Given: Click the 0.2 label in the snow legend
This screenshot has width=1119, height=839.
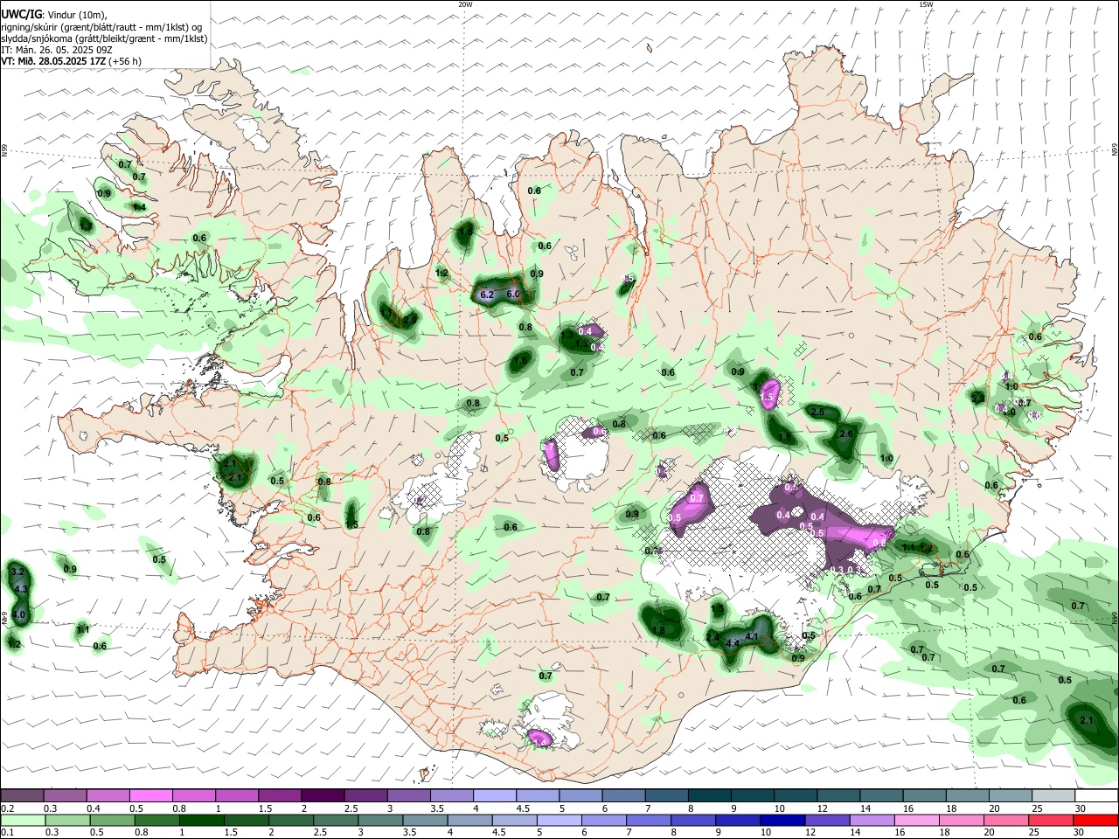Looking at the screenshot, I should 7,808.
